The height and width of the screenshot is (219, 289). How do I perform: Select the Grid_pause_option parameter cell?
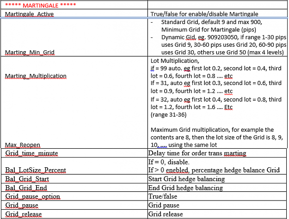(74, 196)
